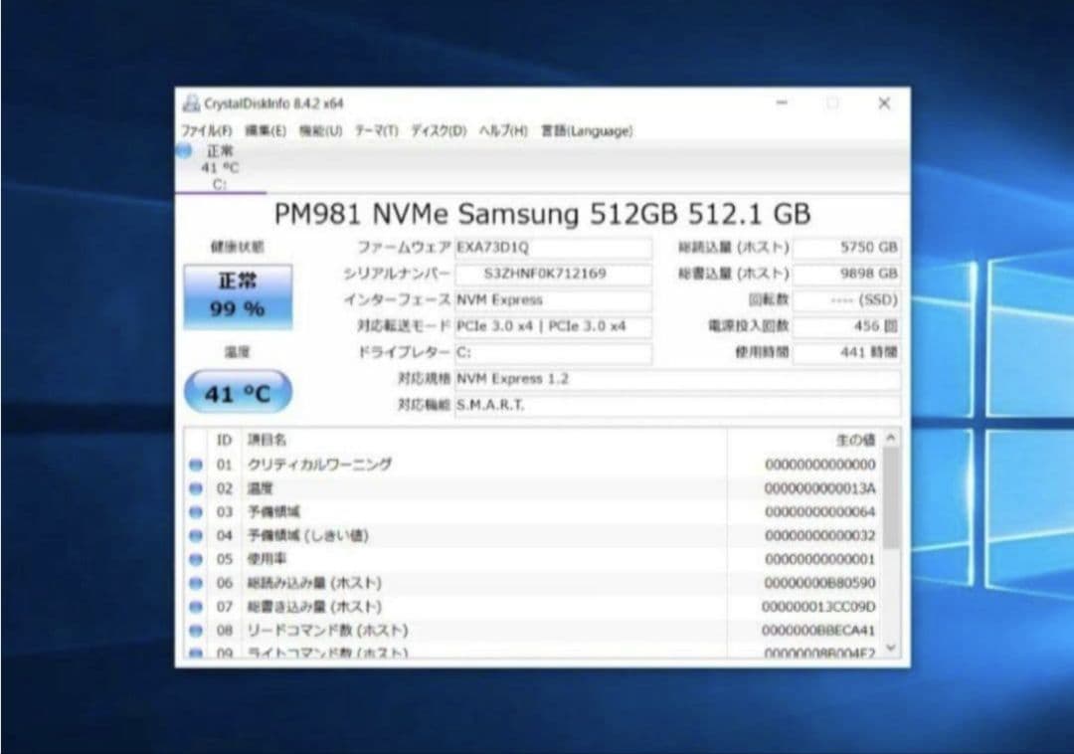Click the status dot for attribute 03 予備領域
The height and width of the screenshot is (754, 1074).
coord(196,511)
